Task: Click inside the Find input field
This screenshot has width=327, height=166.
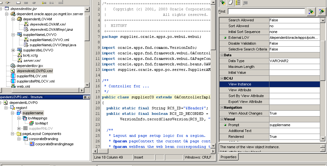Action: tap(266, 11)
